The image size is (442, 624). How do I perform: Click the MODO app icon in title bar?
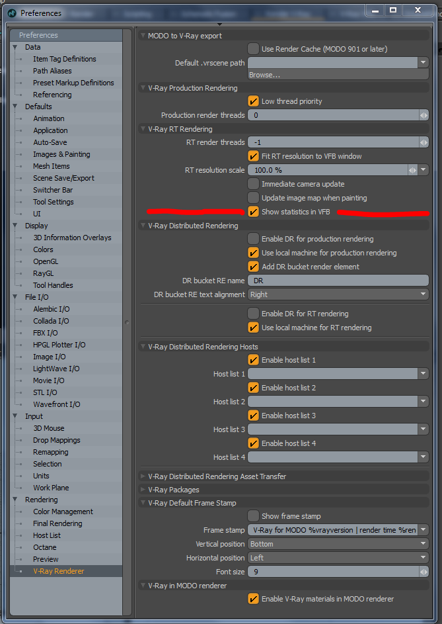click(x=13, y=13)
